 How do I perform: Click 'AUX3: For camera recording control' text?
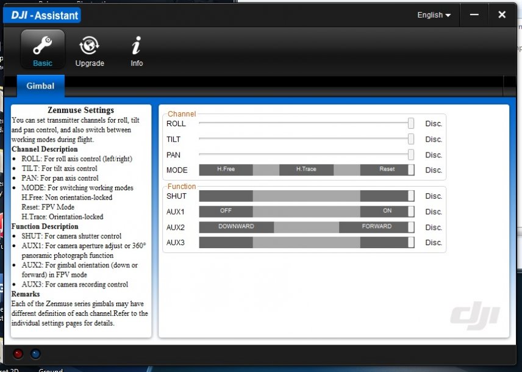click(75, 284)
